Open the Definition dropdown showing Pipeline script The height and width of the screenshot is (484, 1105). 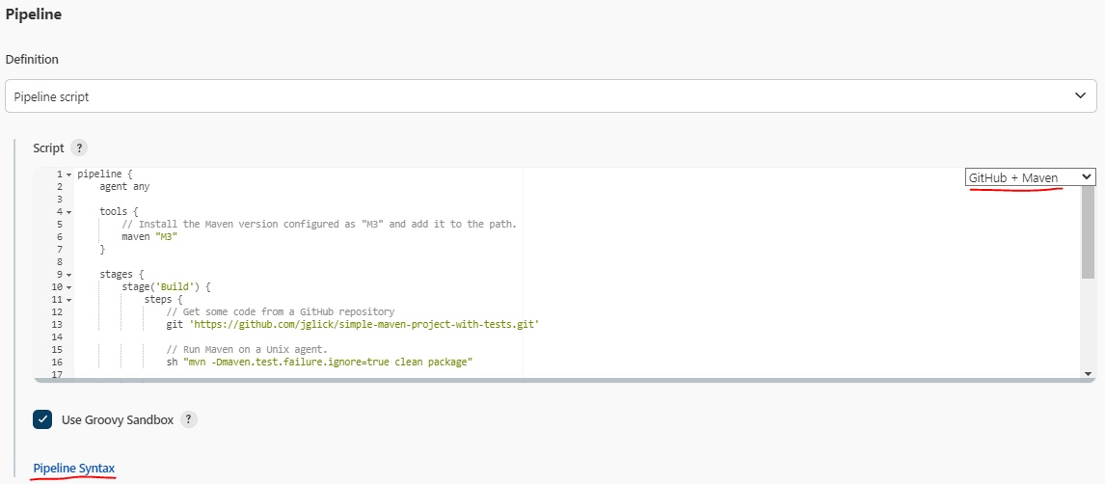tap(551, 95)
